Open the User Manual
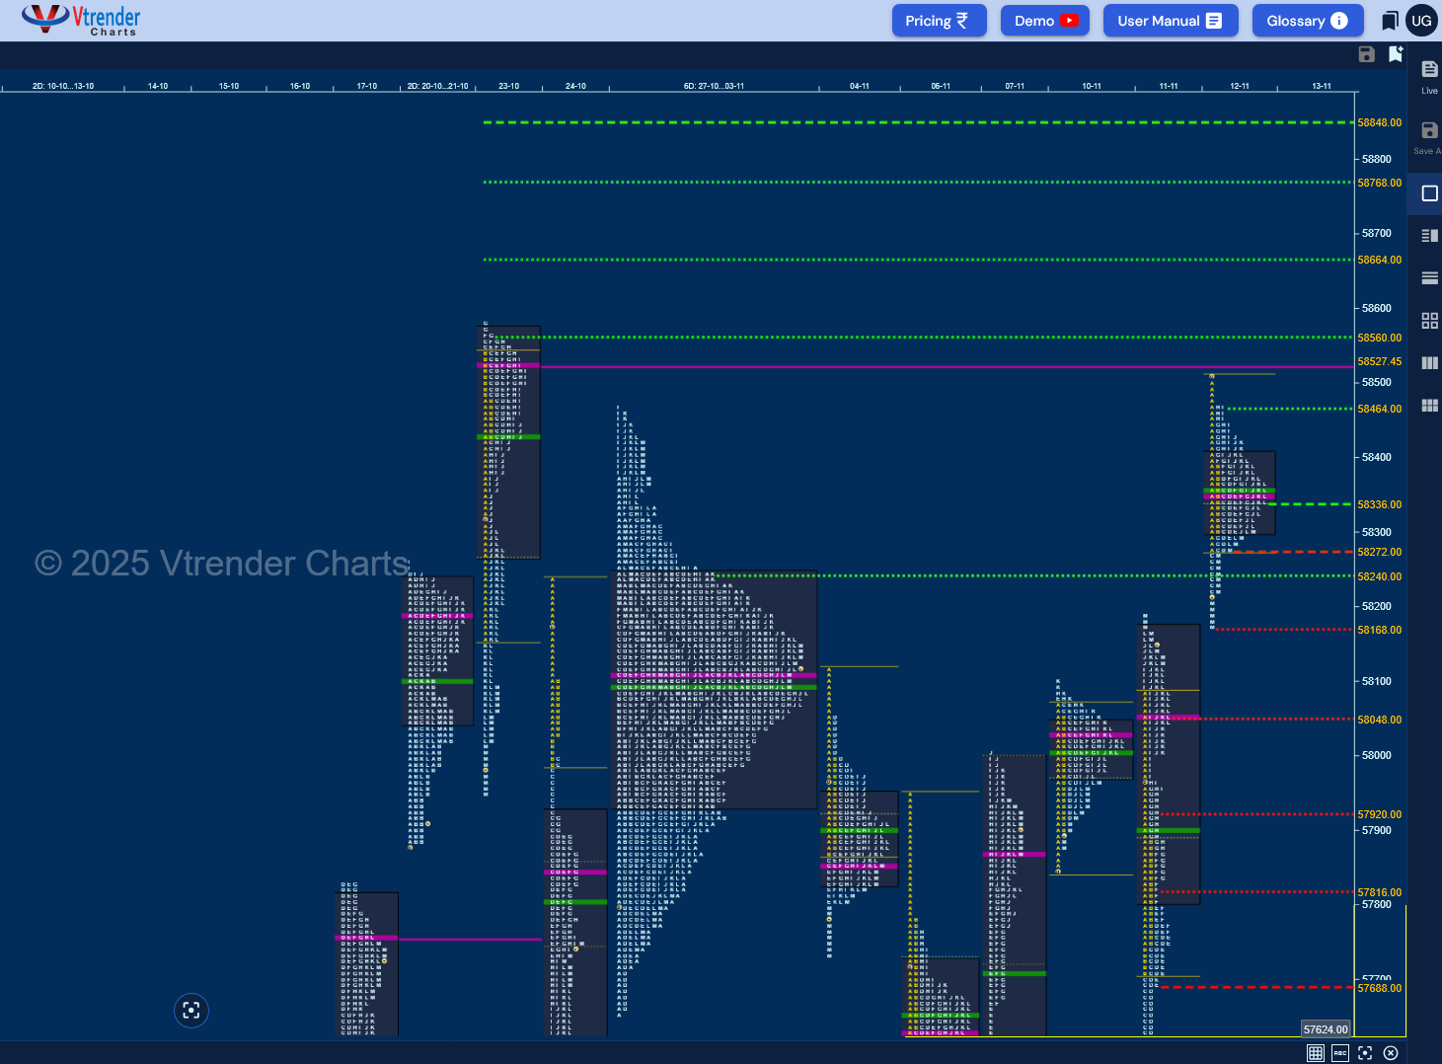1442x1064 pixels. click(1171, 20)
